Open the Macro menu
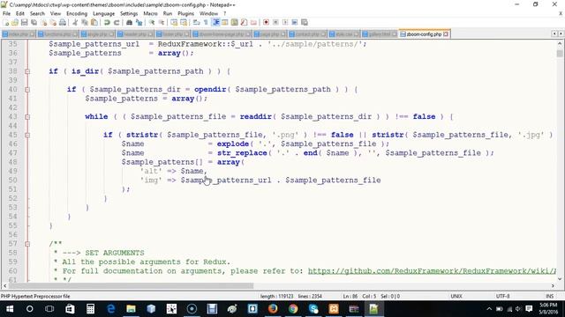 (x=150, y=13)
